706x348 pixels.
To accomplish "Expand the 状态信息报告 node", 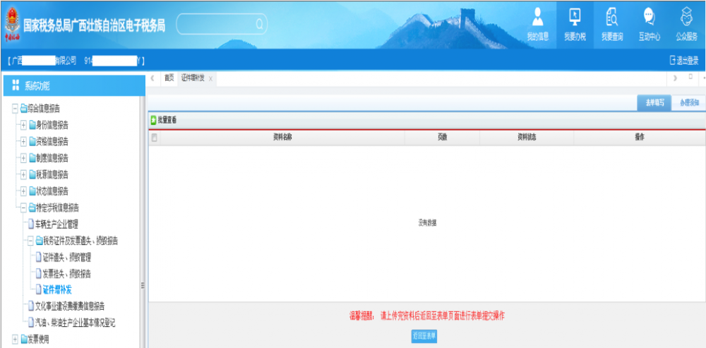I will pos(23,191).
